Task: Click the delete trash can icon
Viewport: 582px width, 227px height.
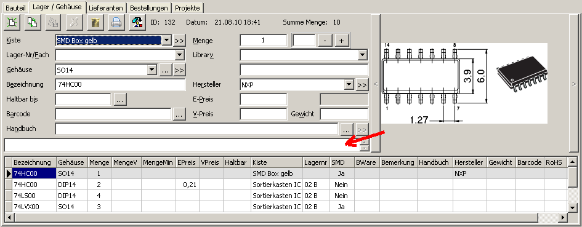Action: (95, 23)
